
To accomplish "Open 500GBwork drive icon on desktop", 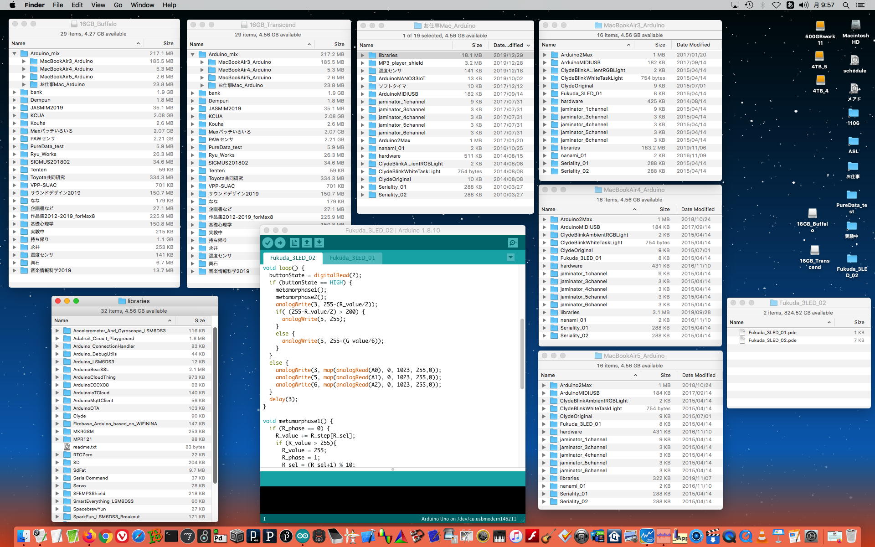I will pyautogui.click(x=820, y=26).
